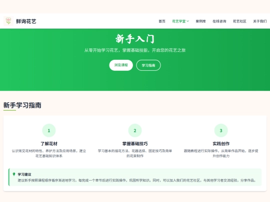
Task: Open the 关于我们 nav item
Action: click(259, 21)
